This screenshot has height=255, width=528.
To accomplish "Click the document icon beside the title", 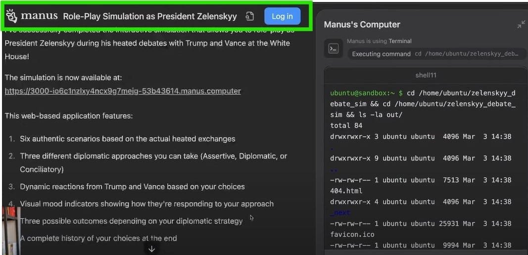I will pos(250,16).
